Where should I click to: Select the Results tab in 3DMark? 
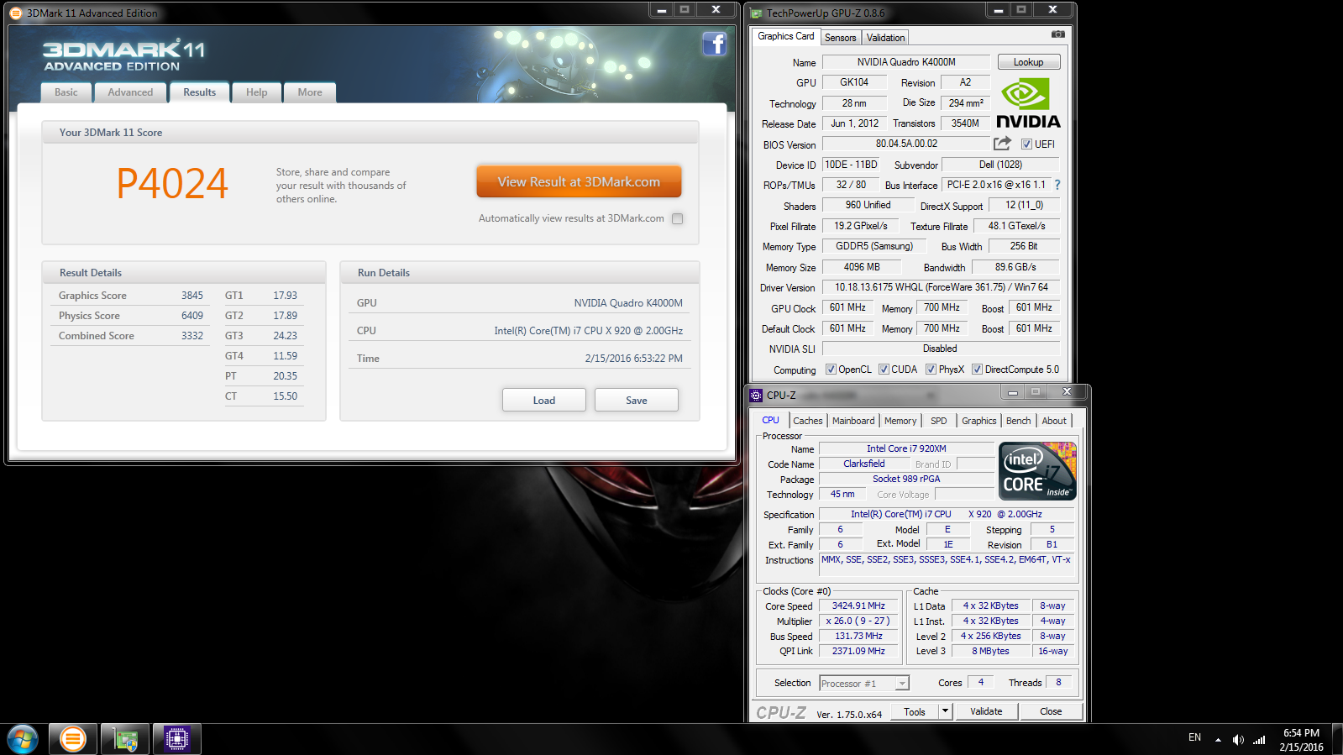click(200, 92)
